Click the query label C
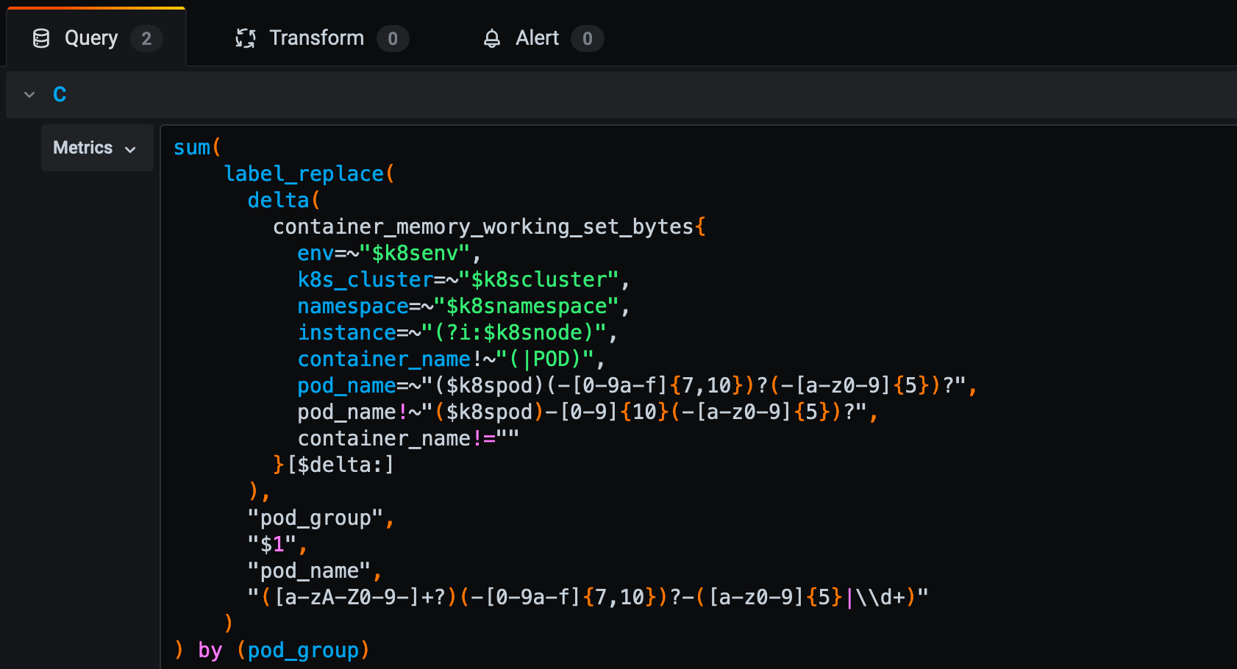 click(x=59, y=94)
